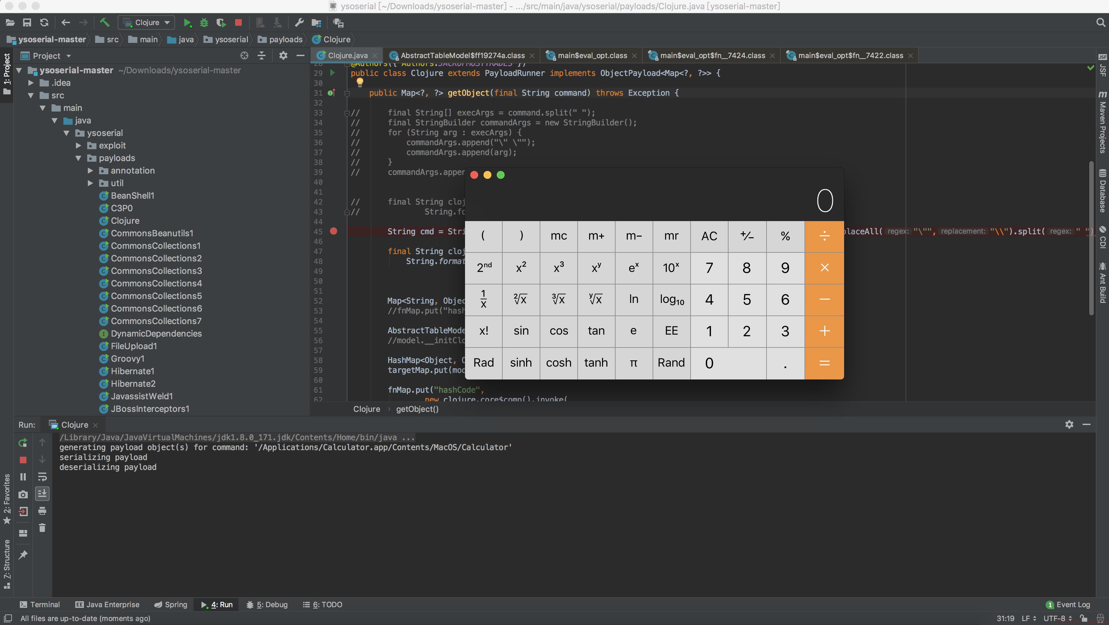Viewport: 1109px width, 625px height.
Task: Hide the Project panel with the minus icon
Action: click(x=301, y=55)
